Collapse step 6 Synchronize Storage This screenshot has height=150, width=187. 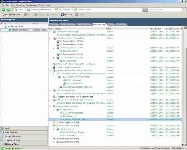tap(50, 90)
